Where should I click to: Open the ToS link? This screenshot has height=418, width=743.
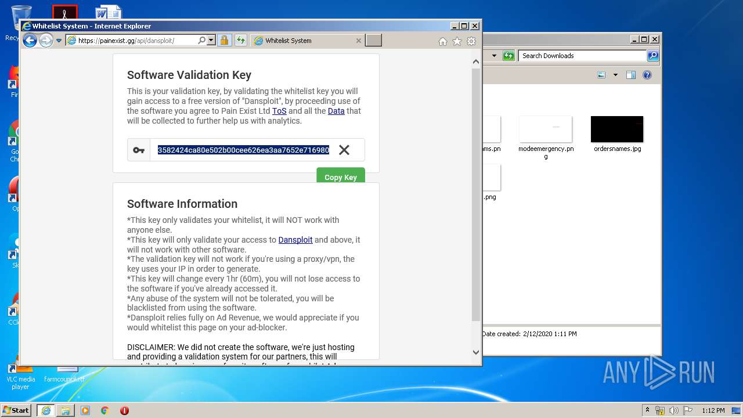[x=279, y=111]
